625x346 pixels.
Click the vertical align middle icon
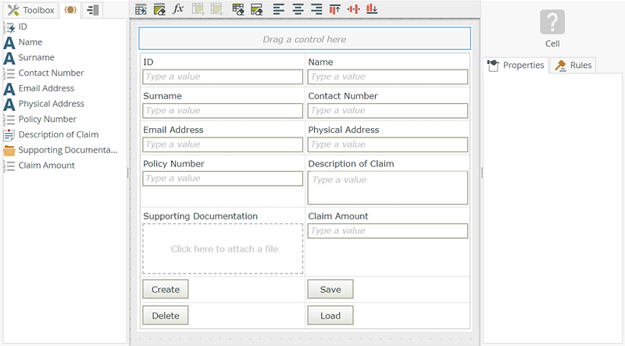click(353, 9)
